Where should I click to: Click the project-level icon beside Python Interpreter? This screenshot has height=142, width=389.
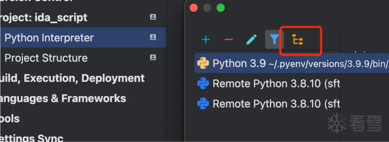[153, 37]
